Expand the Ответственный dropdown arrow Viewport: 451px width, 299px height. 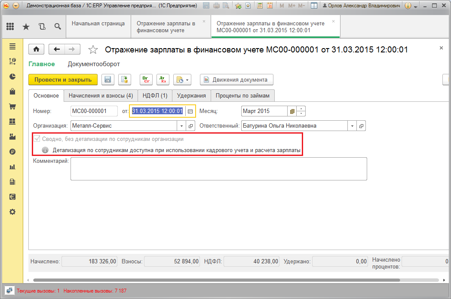[x=352, y=126]
